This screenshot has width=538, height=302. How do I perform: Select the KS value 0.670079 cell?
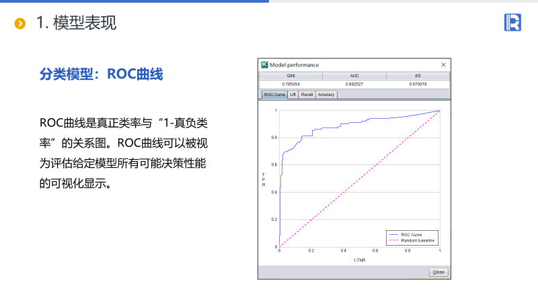[x=418, y=85]
